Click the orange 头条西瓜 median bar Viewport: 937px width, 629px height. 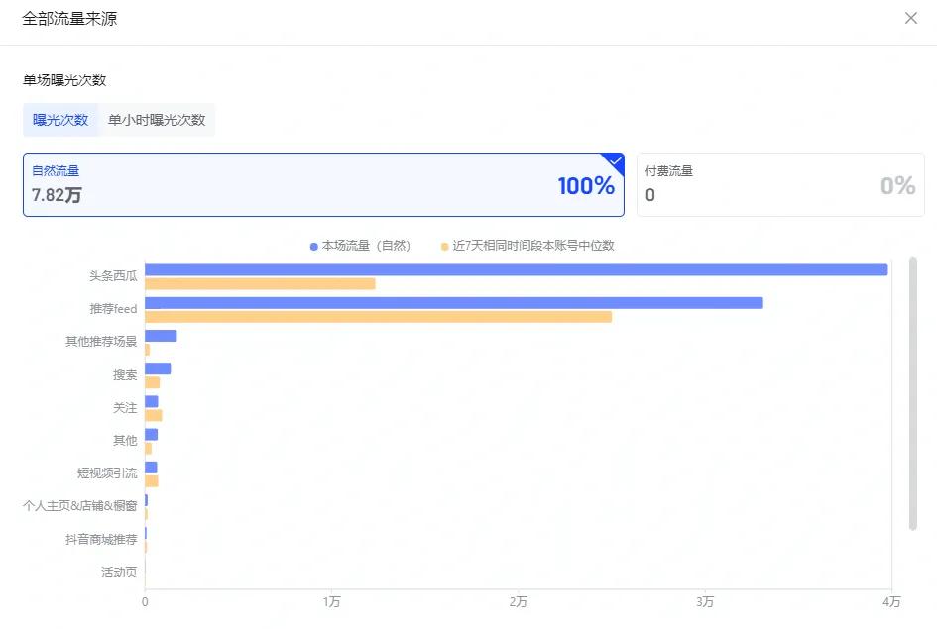(260, 284)
